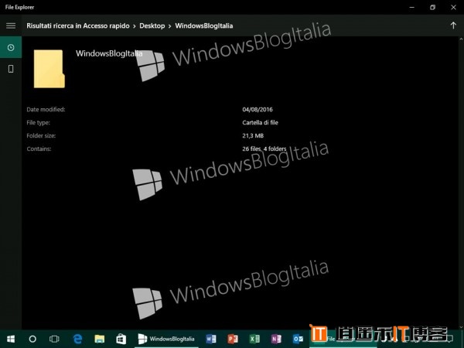Click the File type label
This screenshot has height=348, width=464.
pyautogui.click(x=38, y=122)
